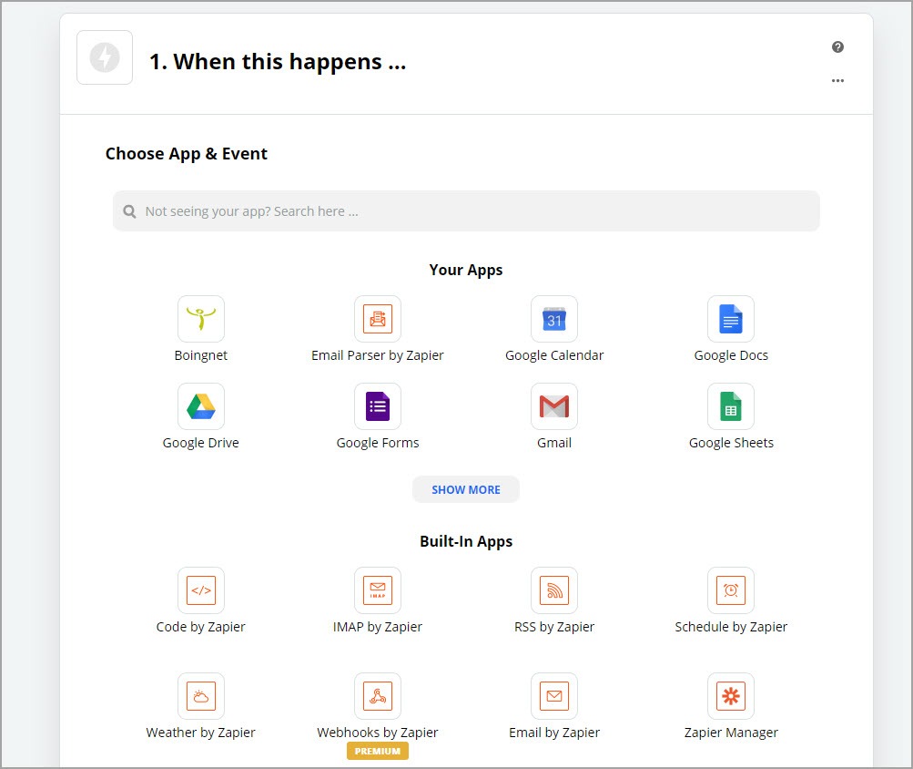This screenshot has height=769, width=913.
Task: Click the "Google Forms" label
Action: 378,443
